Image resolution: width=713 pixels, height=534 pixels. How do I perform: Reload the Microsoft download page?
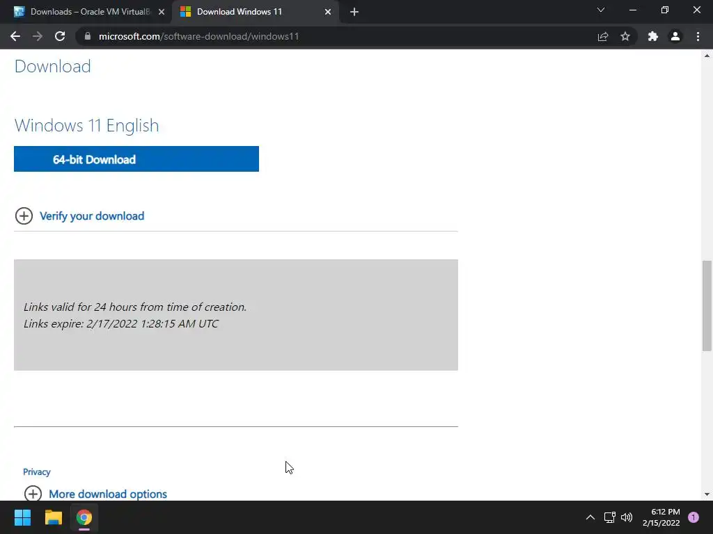click(60, 36)
